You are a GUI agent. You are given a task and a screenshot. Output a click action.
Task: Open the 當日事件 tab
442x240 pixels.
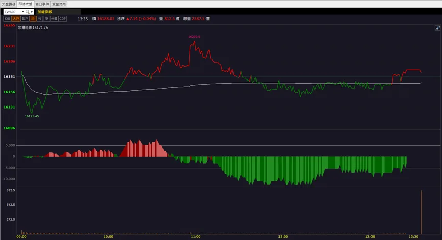coord(42,4)
